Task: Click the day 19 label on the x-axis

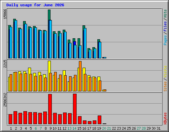Action: [x=99, y=128]
